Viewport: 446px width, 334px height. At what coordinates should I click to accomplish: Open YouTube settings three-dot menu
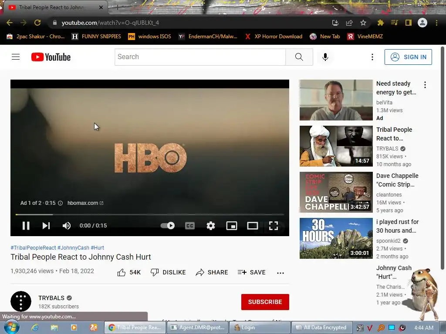372,57
